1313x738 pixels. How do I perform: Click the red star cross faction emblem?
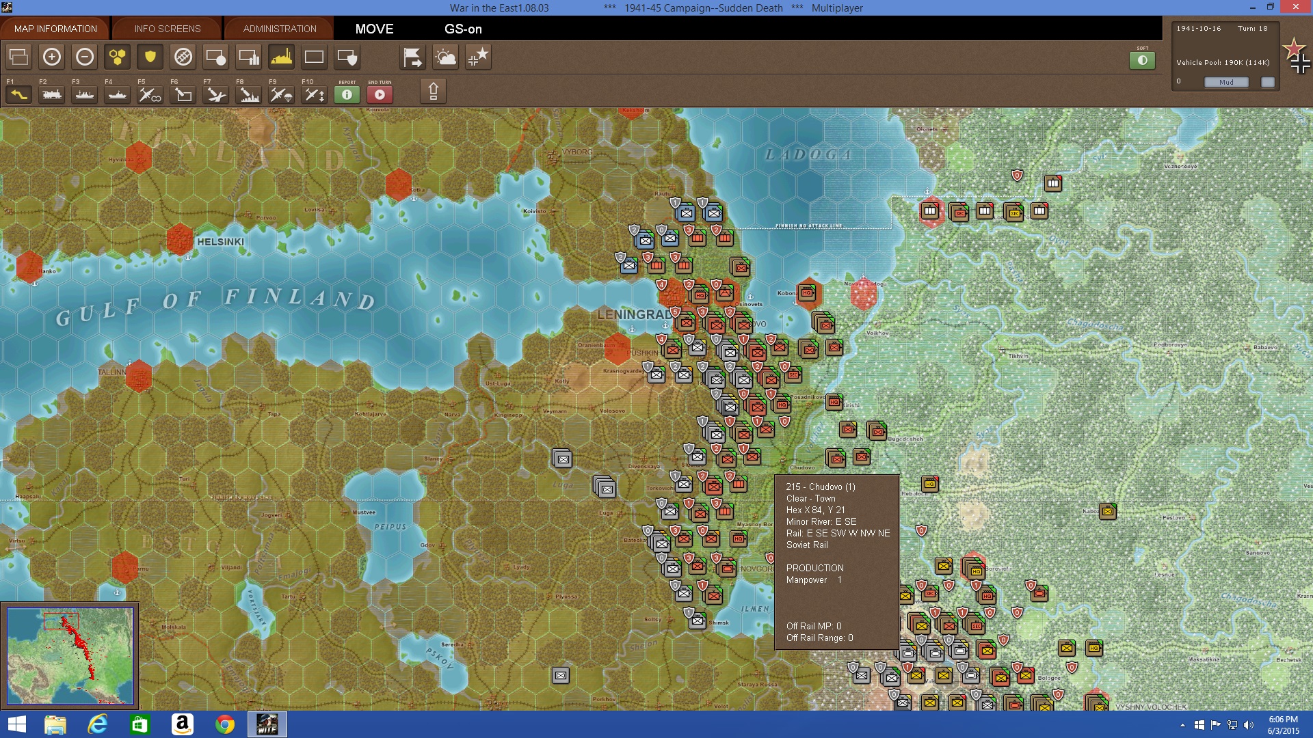point(1297,55)
